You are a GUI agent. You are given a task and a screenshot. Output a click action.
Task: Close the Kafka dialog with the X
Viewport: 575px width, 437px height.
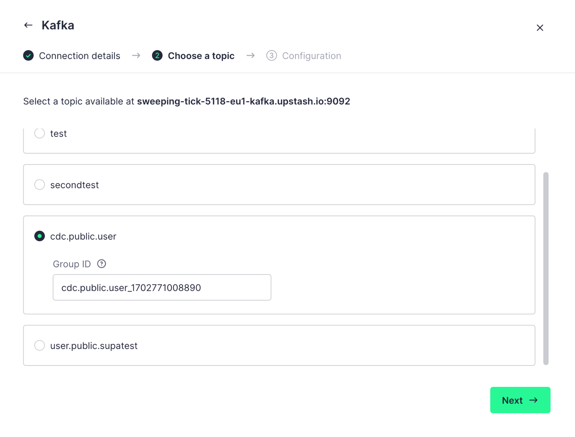[x=540, y=28]
